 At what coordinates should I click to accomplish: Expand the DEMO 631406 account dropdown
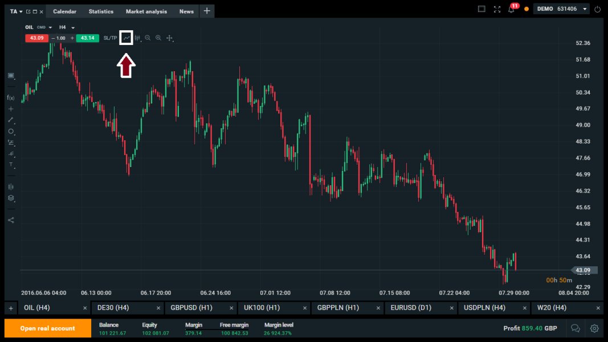585,9
